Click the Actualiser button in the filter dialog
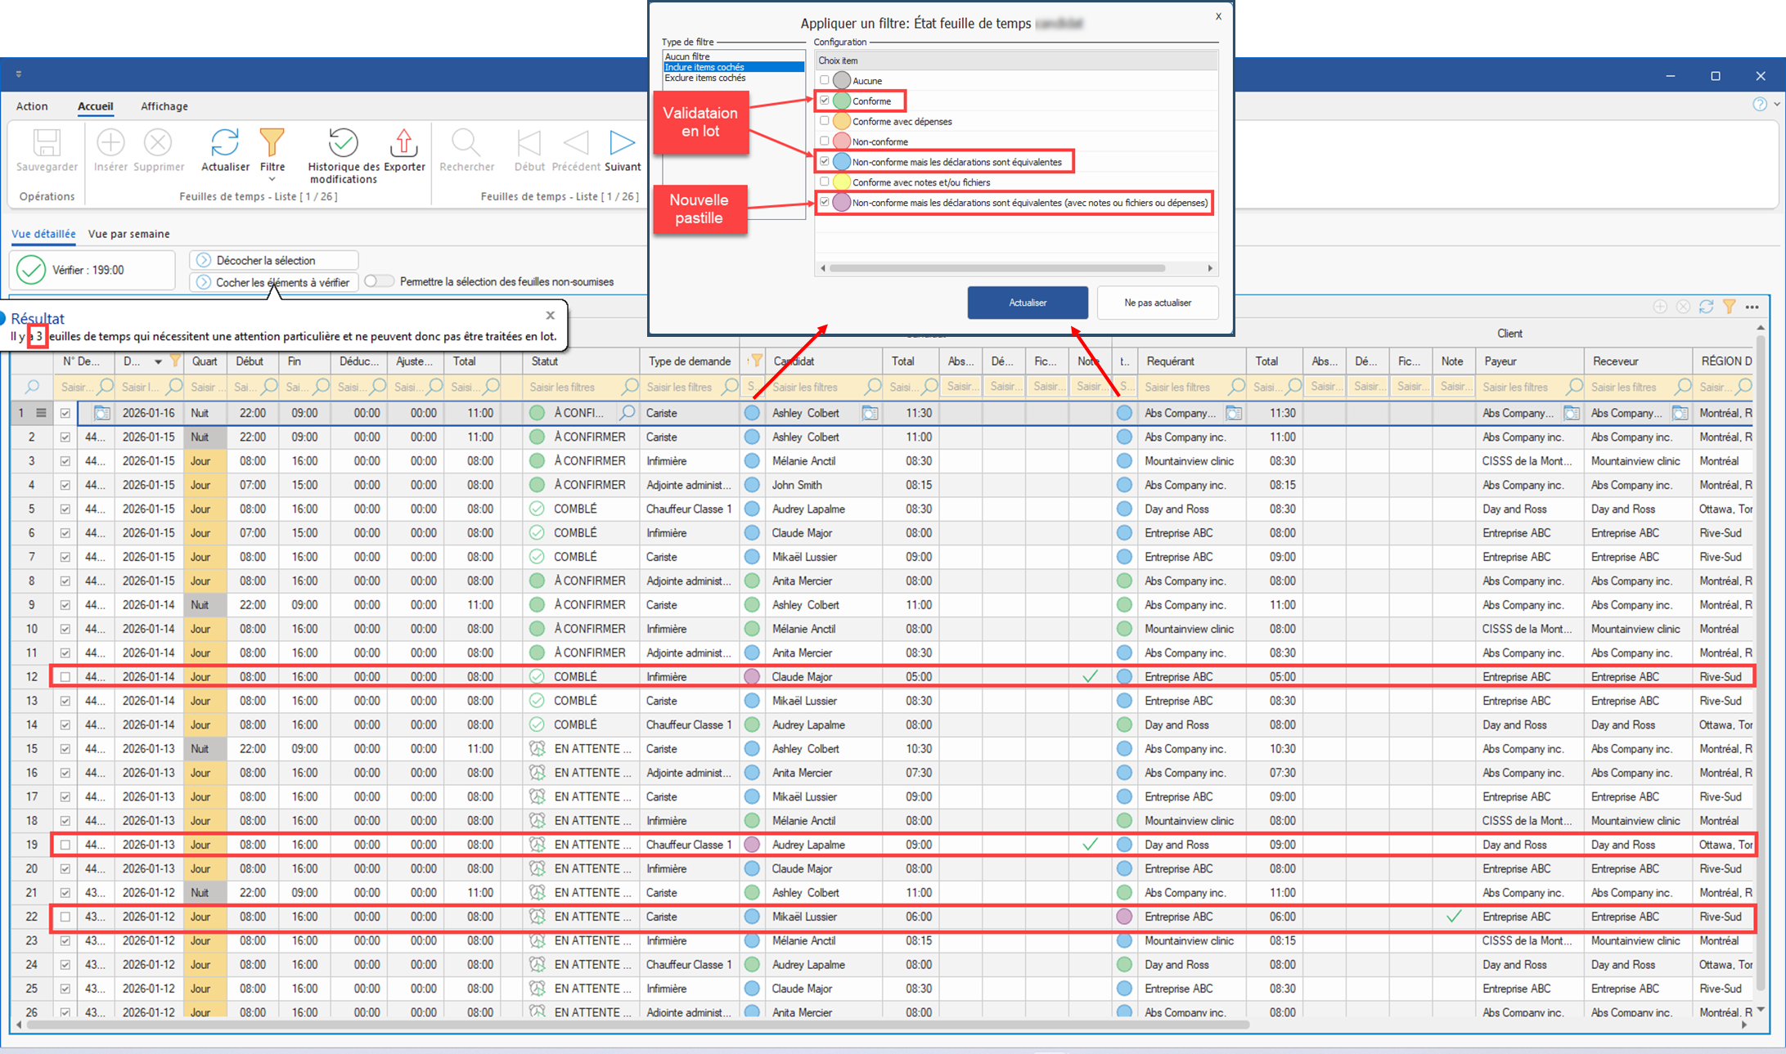 coord(1027,303)
